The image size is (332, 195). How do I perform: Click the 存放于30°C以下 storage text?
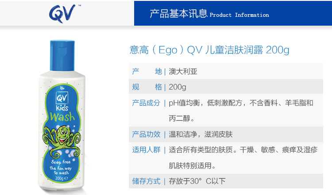click(x=197, y=181)
